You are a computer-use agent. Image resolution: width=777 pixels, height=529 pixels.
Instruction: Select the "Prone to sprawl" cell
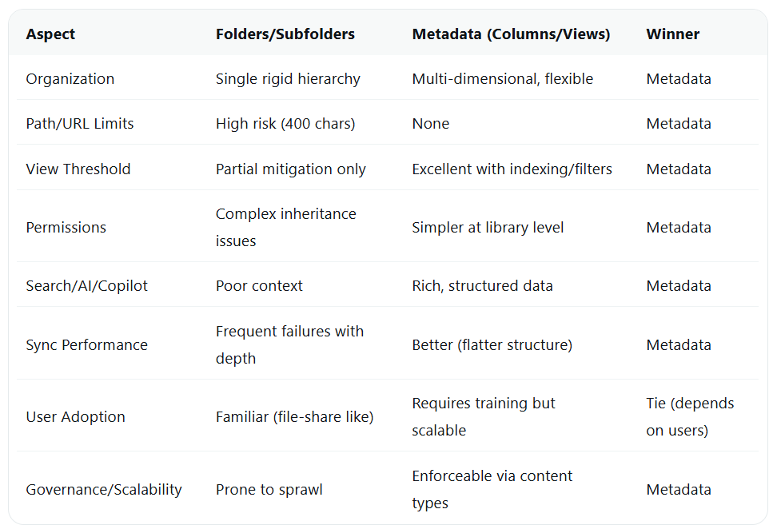[x=269, y=490]
